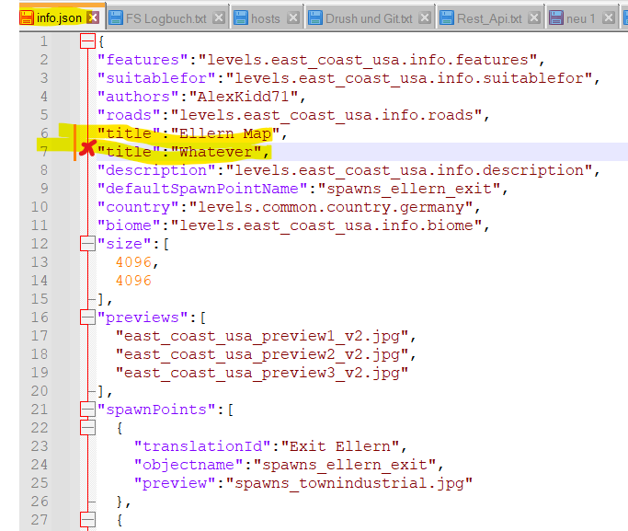628x531 pixels.
Task: Switch to Drush und Git.txt tab
Action: 369,18
